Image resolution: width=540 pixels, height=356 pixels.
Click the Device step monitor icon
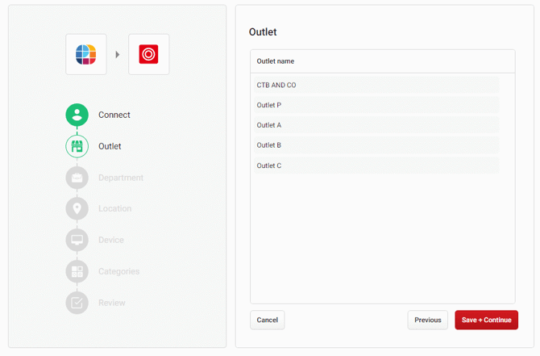click(77, 240)
